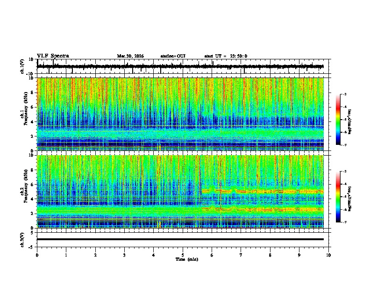Click time axis tick label "2"
This screenshot has height=286, width=370.
(x=95, y=255)
